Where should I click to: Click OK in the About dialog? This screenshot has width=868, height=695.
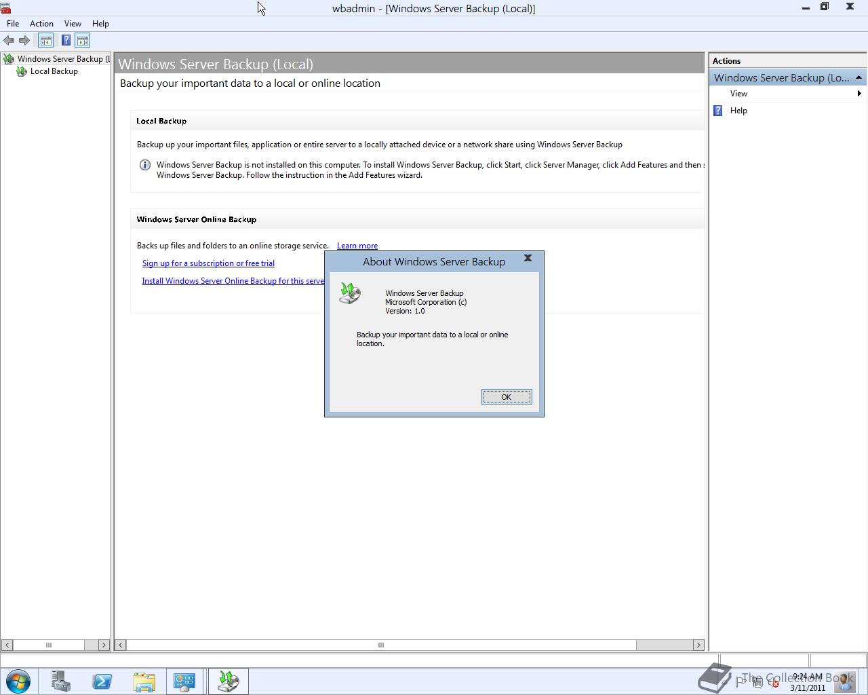(507, 397)
